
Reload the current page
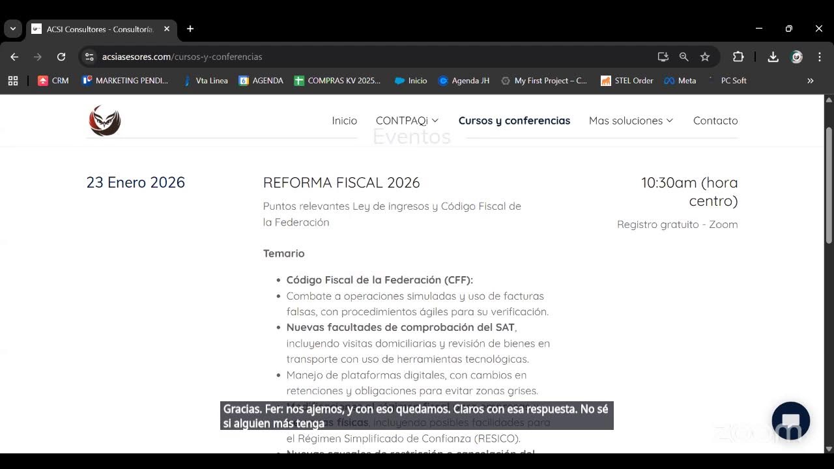coord(61,57)
